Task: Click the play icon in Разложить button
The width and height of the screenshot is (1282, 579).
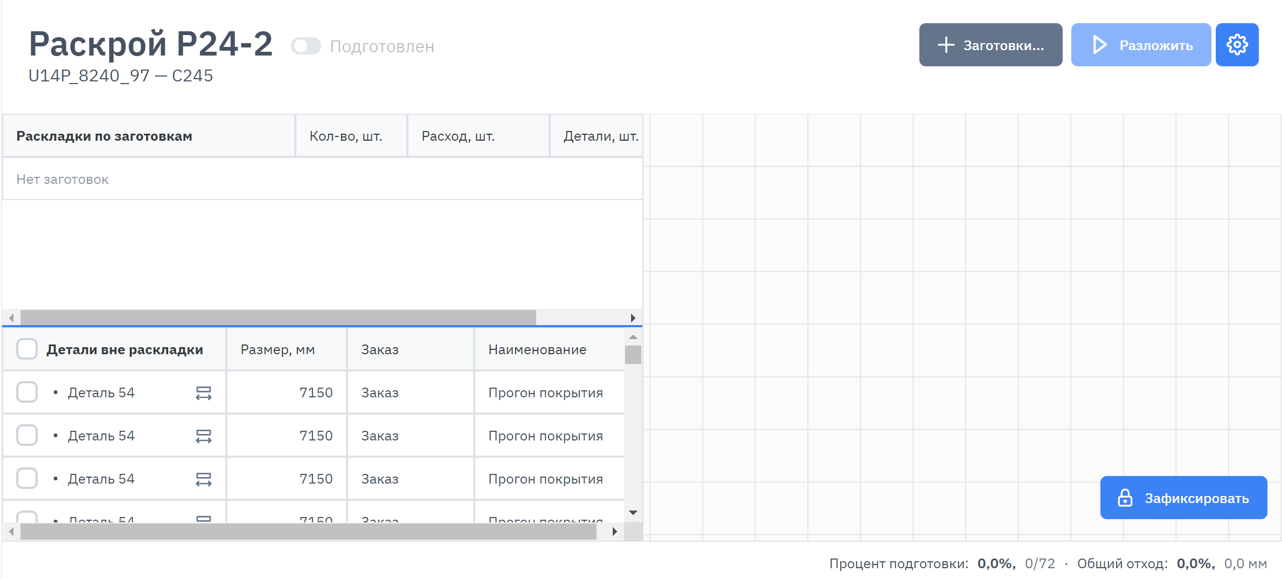Action: coord(1100,45)
